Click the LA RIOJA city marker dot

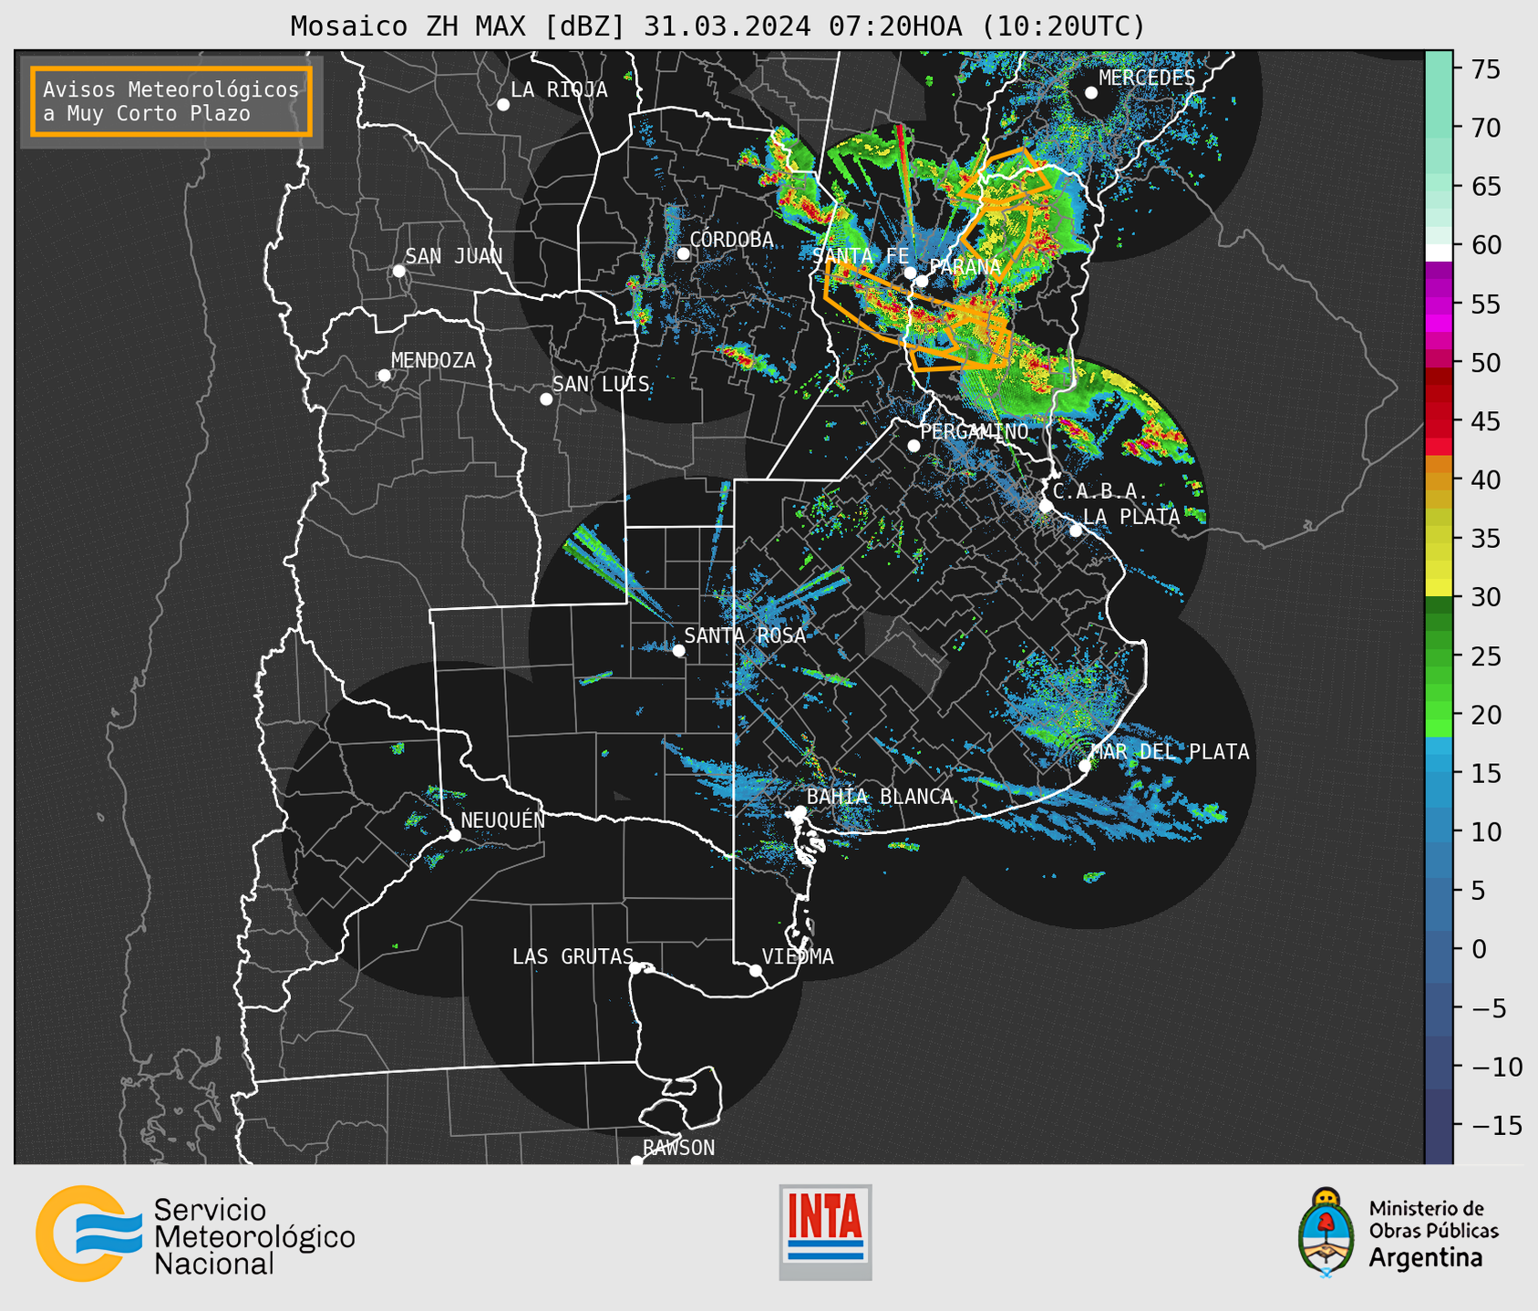pos(503,105)
